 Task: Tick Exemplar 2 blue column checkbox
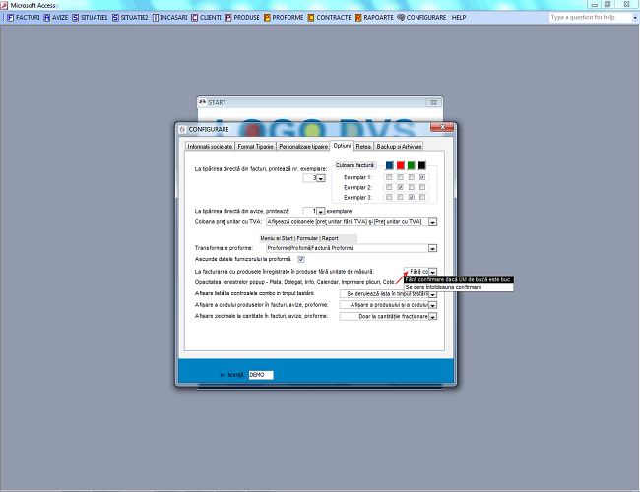(x=389, y=187)
